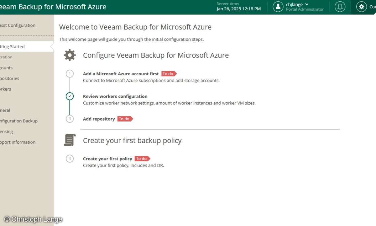Open Repositories in the sidebar
Image resolution: width=376 pixels, height=226 pixels.
pyautogui.click(x=9, y=78)
